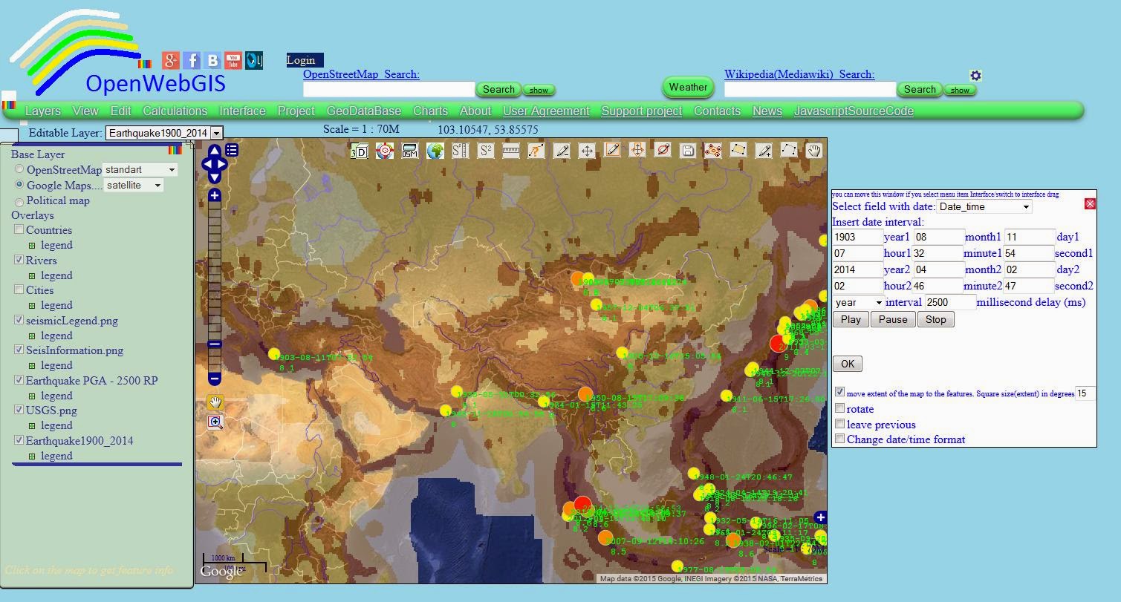Open the YouTube channel icon
1121x602 pixels.
tap(233, 61)
